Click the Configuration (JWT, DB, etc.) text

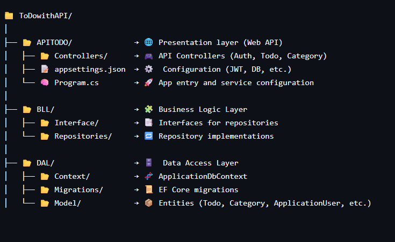[227, 69]
